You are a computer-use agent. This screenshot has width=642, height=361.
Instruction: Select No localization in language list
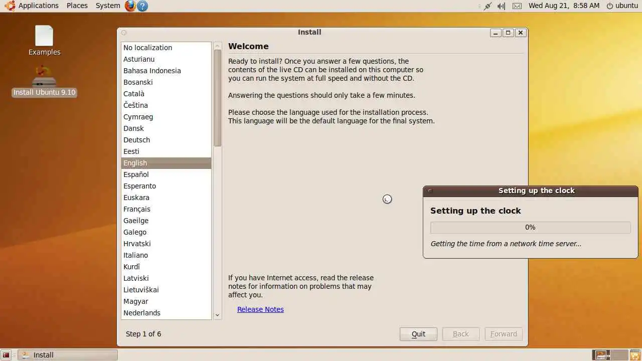point(166,48)
